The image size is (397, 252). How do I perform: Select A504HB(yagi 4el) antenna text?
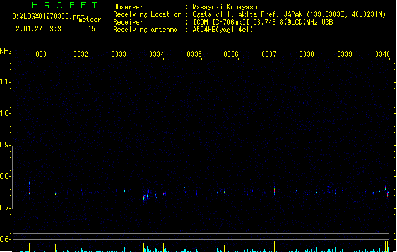point(223,30)
